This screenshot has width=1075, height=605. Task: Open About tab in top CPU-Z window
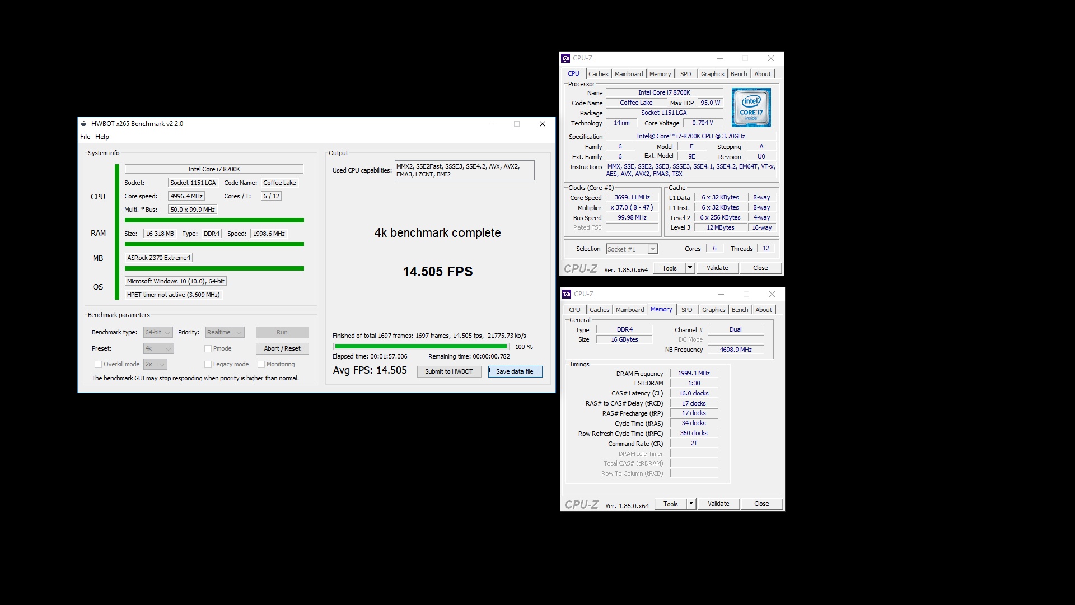point(763,74)
